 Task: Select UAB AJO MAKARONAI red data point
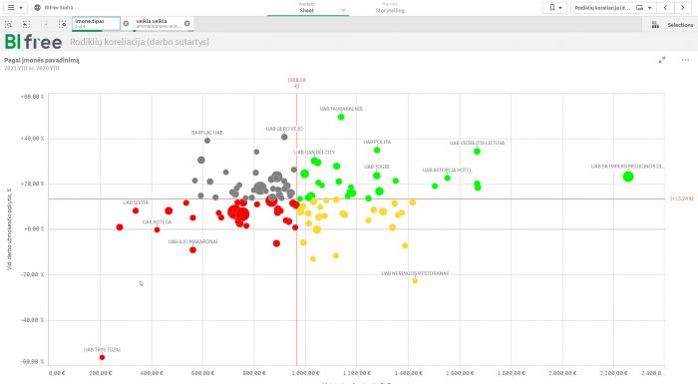[192, 250]
